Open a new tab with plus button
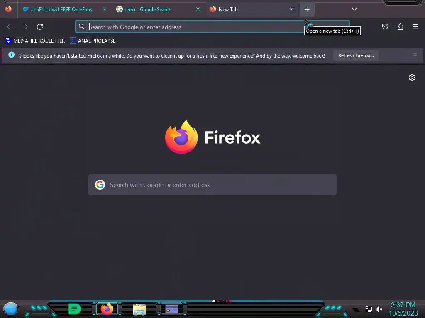The width and height of the screenshot is (425, 318). click(x=307, y=10)
